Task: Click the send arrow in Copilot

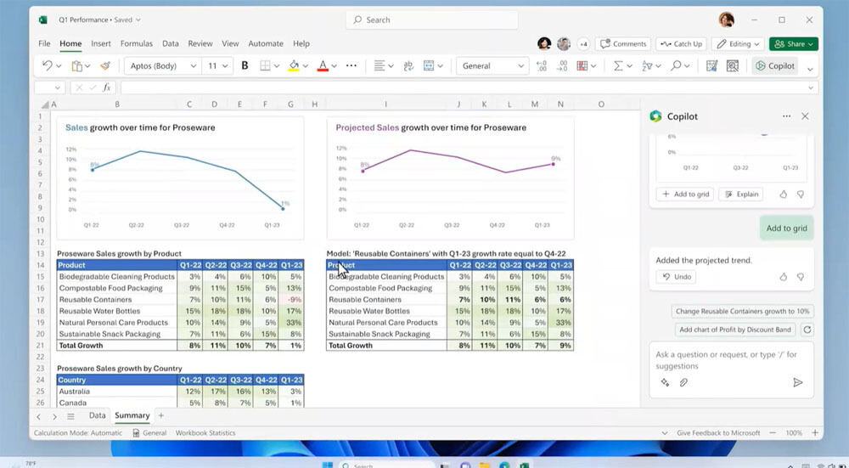Action: pos(797,382)
